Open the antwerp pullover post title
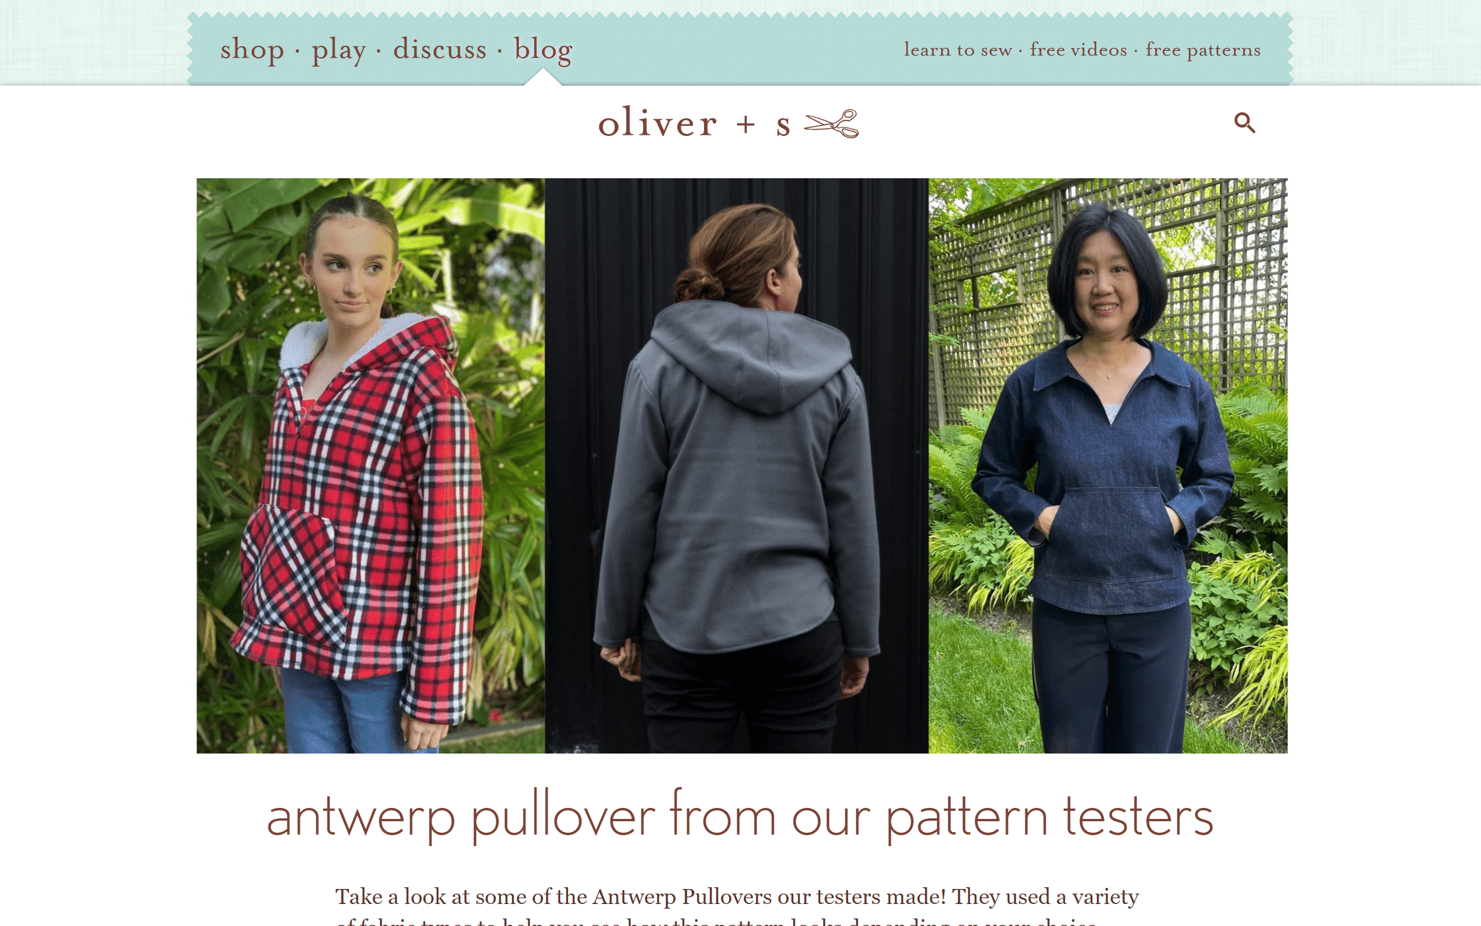The height and width of the screenshot is (926, 1481). (x=740, y=817)
